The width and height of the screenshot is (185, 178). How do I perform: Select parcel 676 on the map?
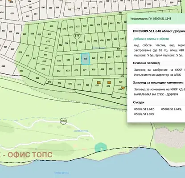(x=71, y=27)
